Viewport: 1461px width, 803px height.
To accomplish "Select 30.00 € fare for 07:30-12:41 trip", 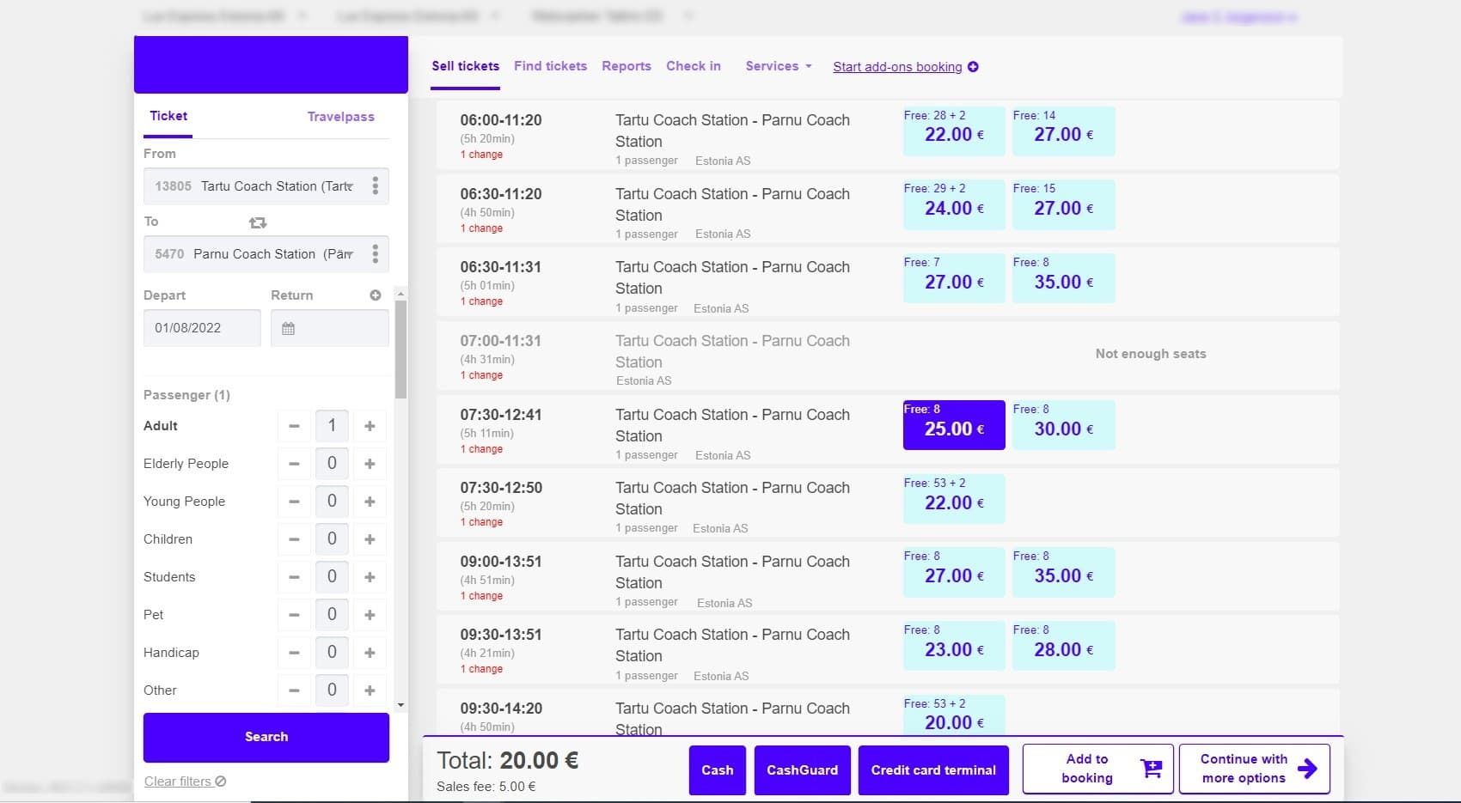I will (1063, 425).
